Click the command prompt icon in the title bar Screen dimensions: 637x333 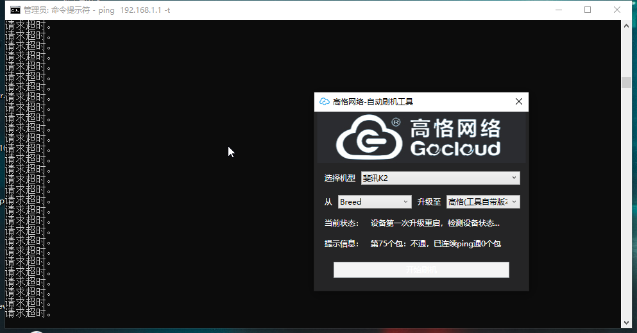(x=15, y=10)
